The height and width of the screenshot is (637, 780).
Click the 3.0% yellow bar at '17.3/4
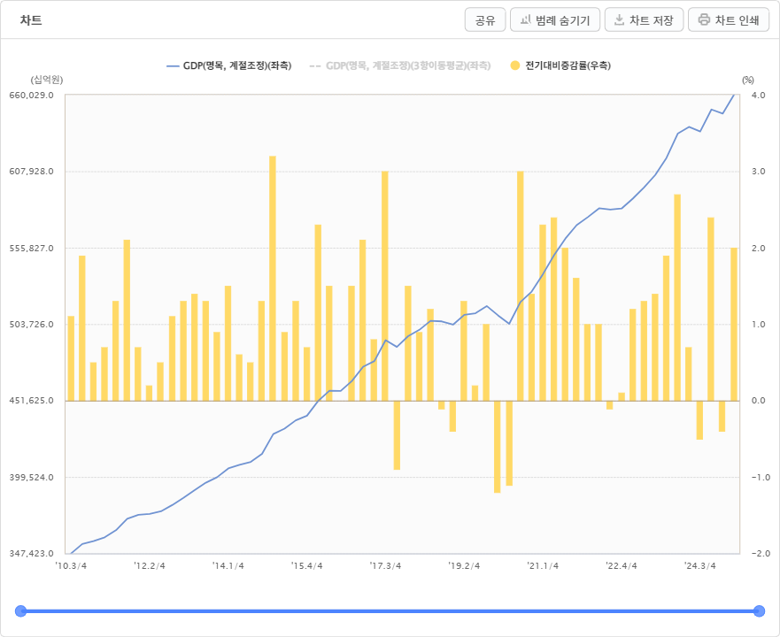(x=385, y=286)
